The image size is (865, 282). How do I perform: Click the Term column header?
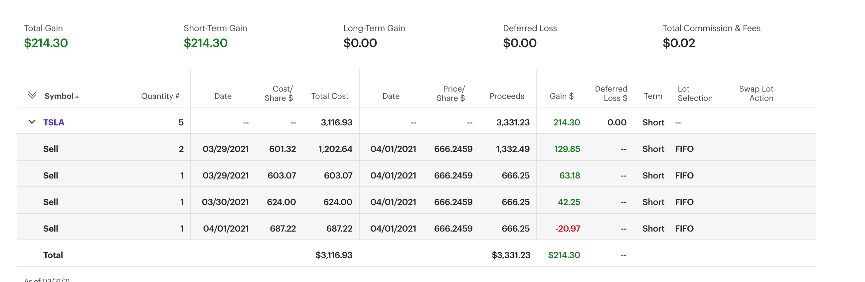[x=653, y=96]
